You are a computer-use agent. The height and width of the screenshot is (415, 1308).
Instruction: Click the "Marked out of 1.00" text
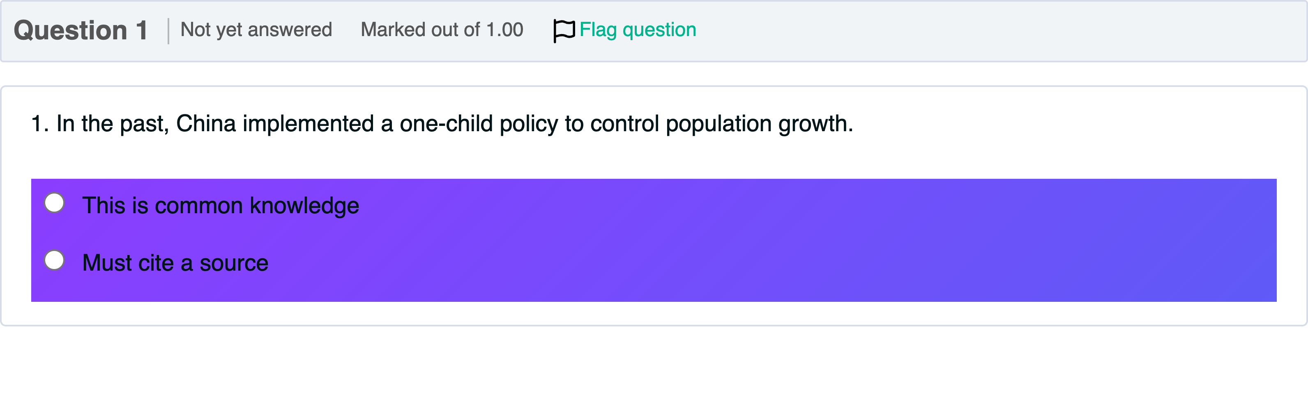click(x=441, y=30)
